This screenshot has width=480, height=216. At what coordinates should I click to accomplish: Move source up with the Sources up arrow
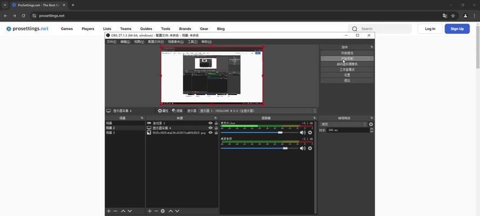(x=171, y=211)
